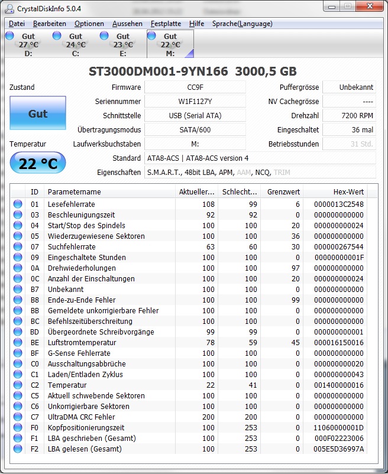Click status icon of Kopfpositionierungszeit row

(x=18, y=427)
